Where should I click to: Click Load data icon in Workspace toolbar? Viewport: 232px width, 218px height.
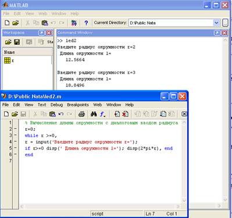pos(8,42)
